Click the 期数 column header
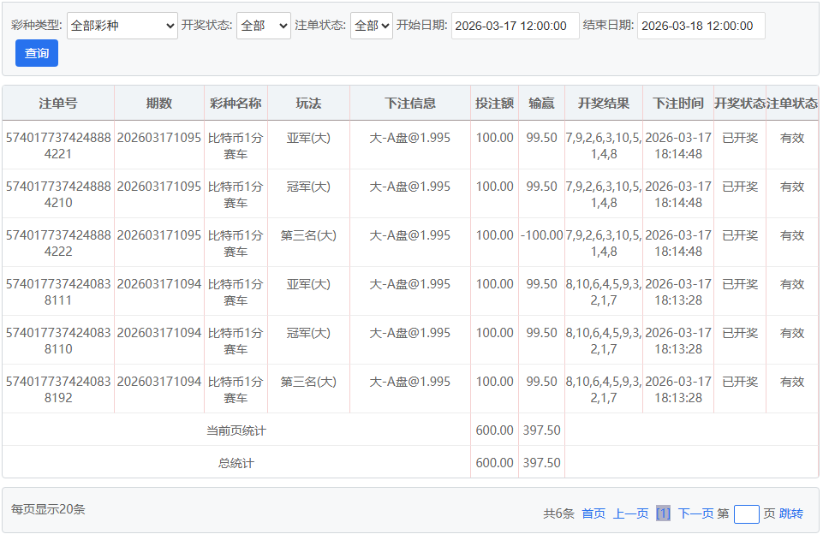 pyautogui.click(x=159, y=103)
